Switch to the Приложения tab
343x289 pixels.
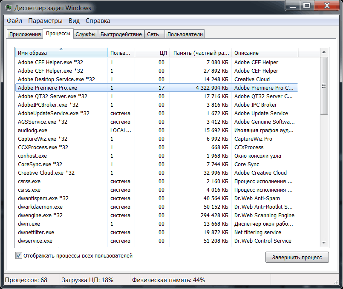click(24, 34)
